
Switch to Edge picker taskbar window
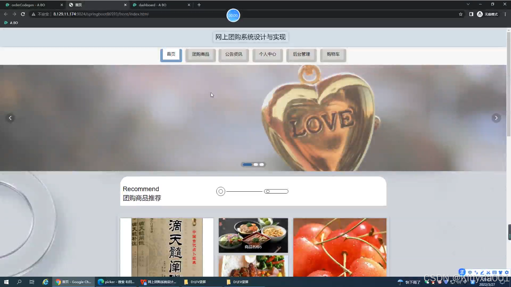(x=116, y=282)
